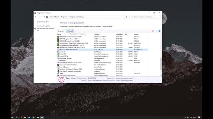Open Task View on the taskbar
Image resolution: width=213 pixels, height=119 pixels.
[21, 118]
